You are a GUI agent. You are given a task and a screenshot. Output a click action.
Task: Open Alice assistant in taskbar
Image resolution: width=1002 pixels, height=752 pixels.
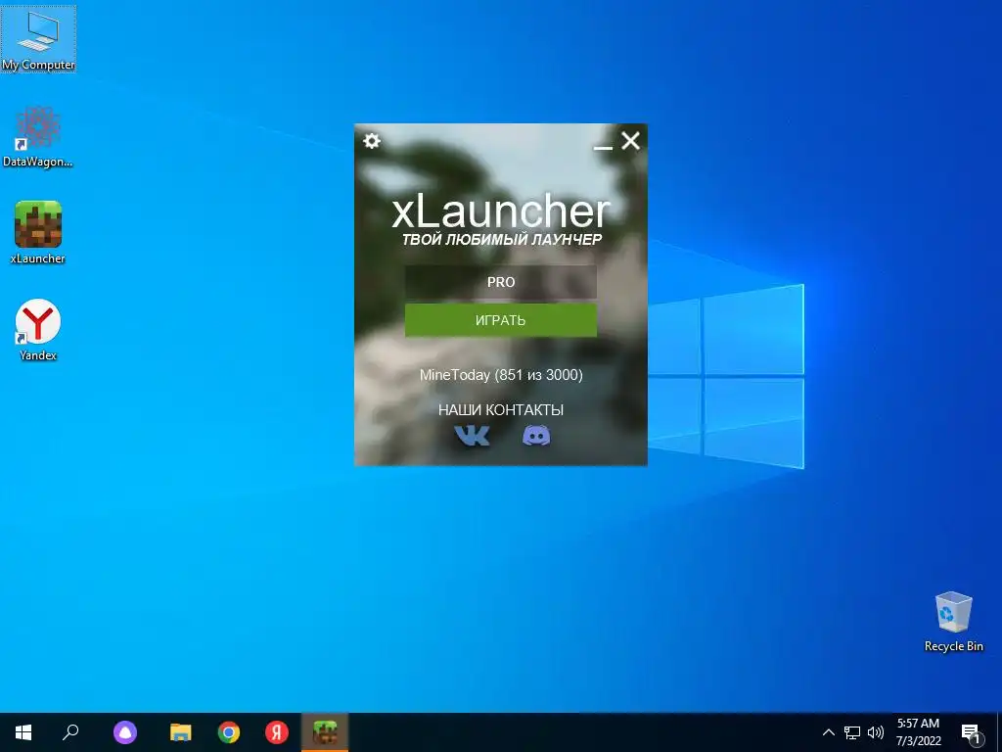tap(125, 732)
